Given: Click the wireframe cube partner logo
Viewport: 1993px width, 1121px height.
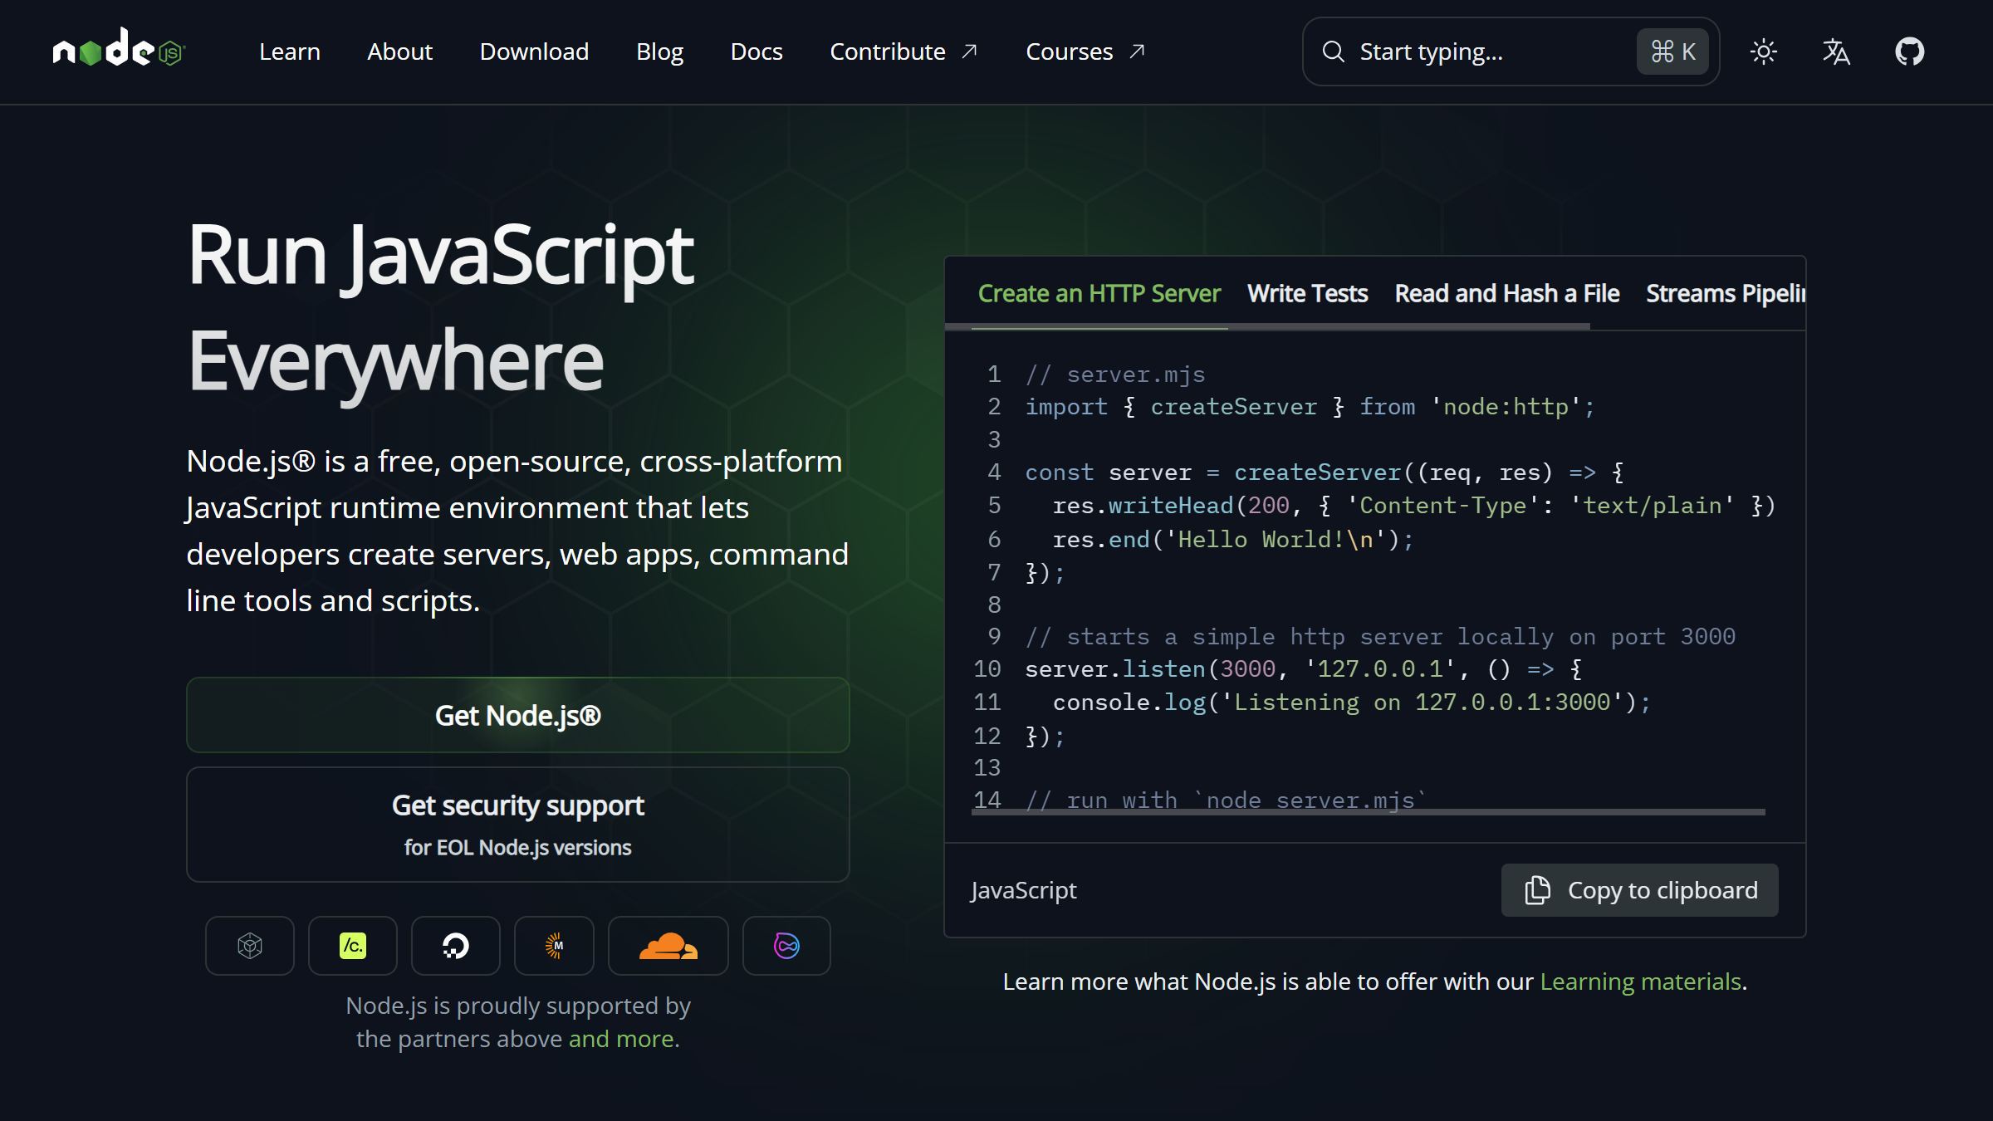Looking at the screenshot, I should click(x=249, y=946).
